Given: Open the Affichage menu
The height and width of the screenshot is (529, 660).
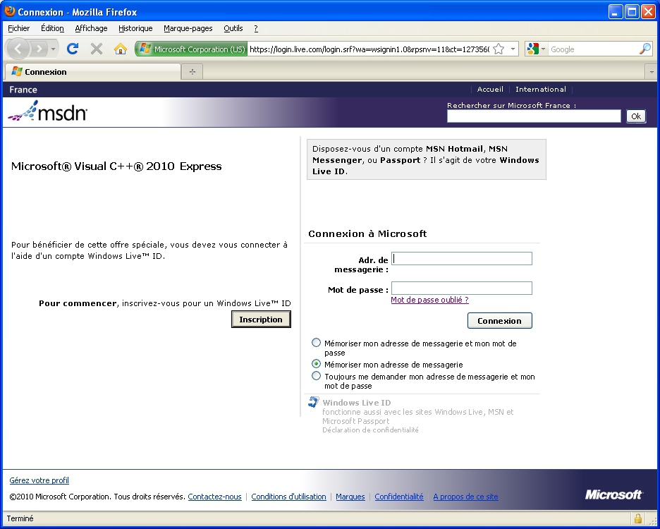Looking at the screenshot, I should pyautogui.click(x=91, y=28).
